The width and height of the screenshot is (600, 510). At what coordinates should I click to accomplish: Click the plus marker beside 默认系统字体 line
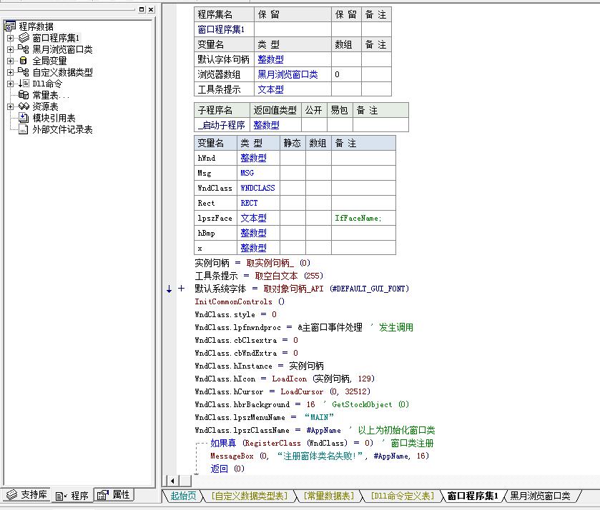point(182,289)
